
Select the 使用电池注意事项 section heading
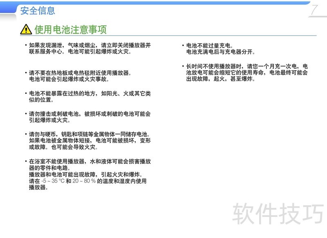pos(70,29)
